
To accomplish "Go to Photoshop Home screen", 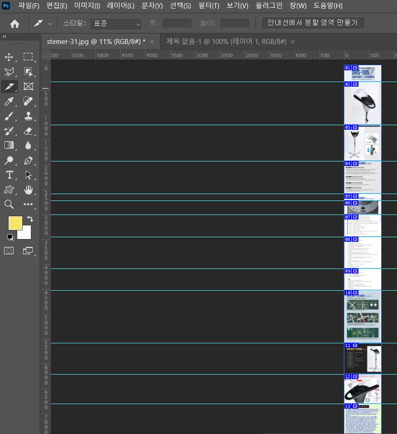I will tap(15, 24).
